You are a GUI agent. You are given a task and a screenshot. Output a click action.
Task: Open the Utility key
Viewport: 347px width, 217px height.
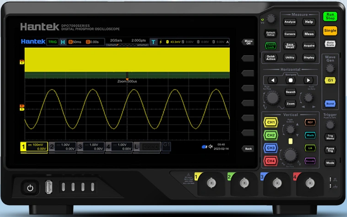click(290, 57)
